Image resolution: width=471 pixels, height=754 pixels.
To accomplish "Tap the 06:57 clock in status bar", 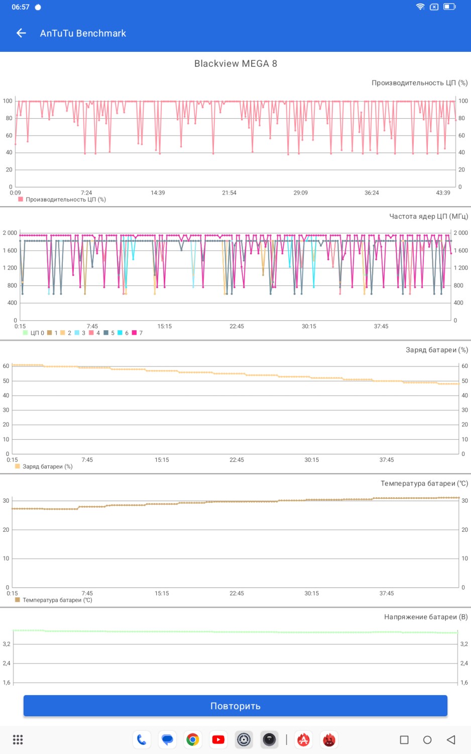I will [21, 7].
